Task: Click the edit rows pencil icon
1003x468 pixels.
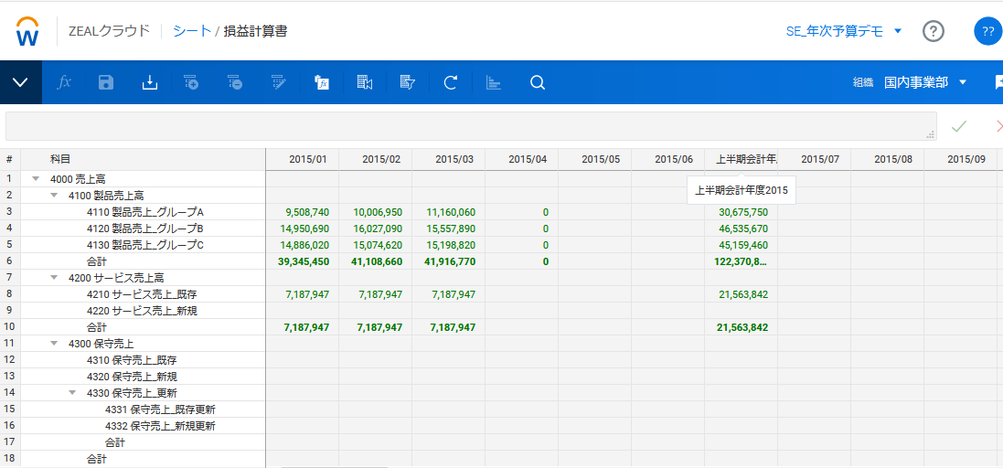Action: 278,82
